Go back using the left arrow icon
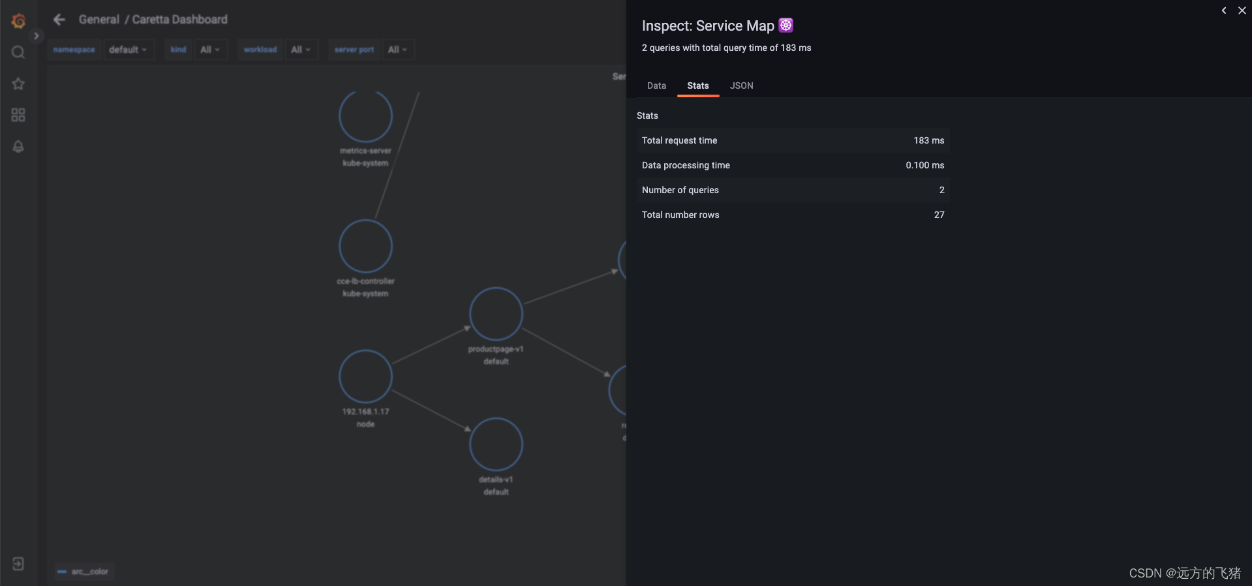 pyautogui.click(x=59, y=20)
